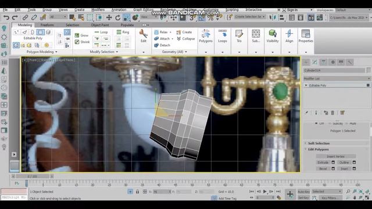Viewport: 372px width, 209px height.
Task: Open the Modifier List dropdown
Action: (x=337, y=78)
